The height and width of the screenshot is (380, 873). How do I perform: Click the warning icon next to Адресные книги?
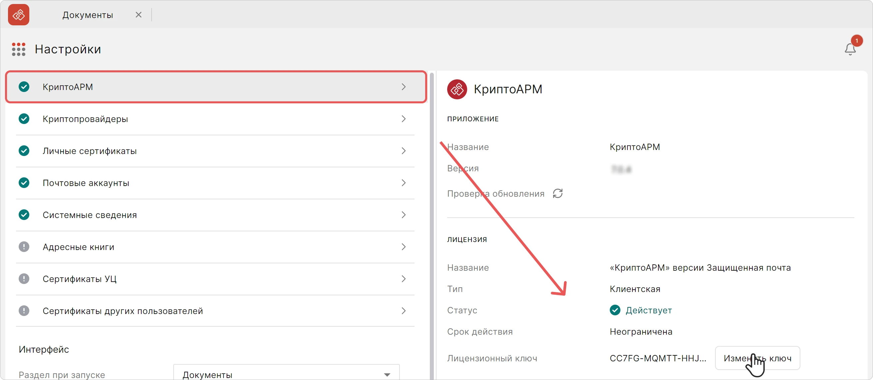(x=24, y=247)
